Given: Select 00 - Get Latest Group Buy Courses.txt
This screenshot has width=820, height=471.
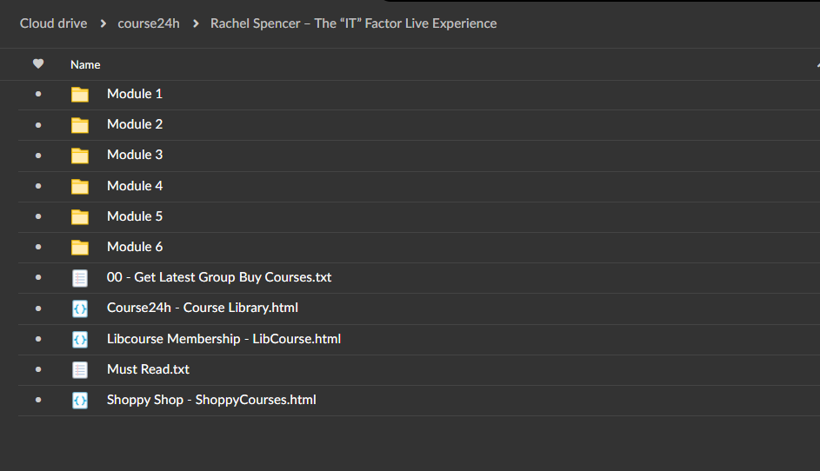Looking at the screenshot, I should [x=219, y=277].
